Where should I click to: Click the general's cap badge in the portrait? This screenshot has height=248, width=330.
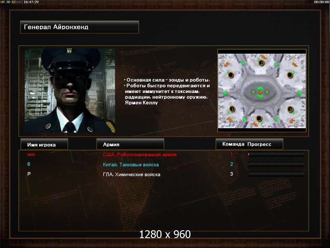69,50
